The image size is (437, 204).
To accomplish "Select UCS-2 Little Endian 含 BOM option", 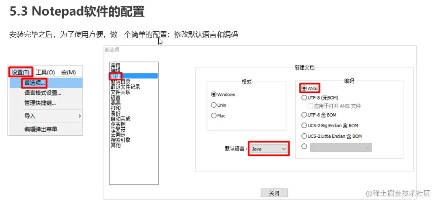I will click(x=304, y=136).
